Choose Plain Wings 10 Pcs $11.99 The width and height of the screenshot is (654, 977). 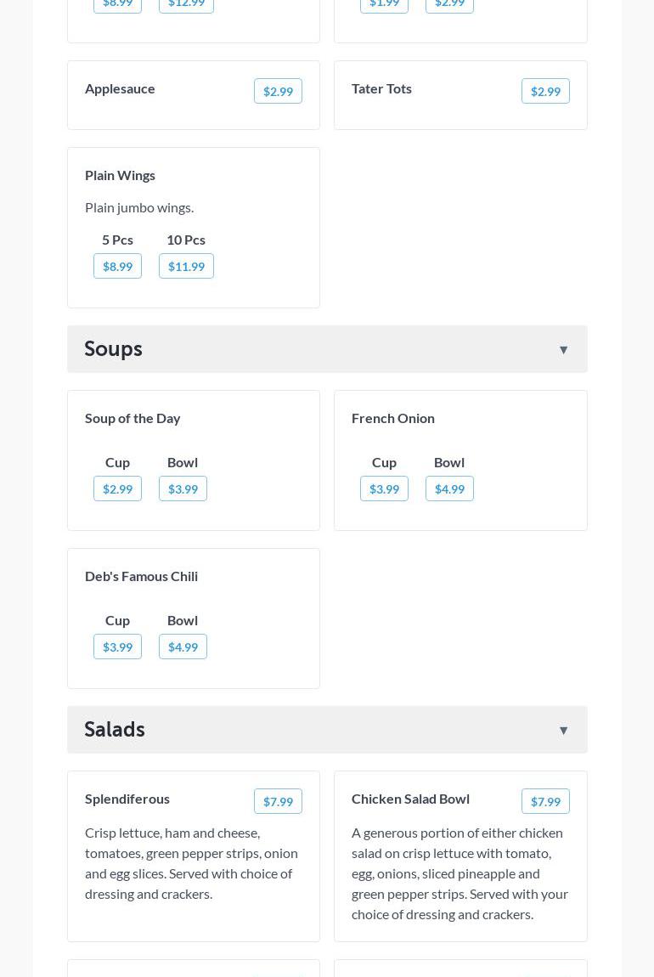pyautogui.click(x=186, y=267)
